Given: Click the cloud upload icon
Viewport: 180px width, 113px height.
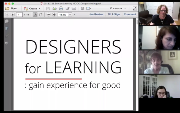Looking at the screenshot, I should click(x=55, y=8).
